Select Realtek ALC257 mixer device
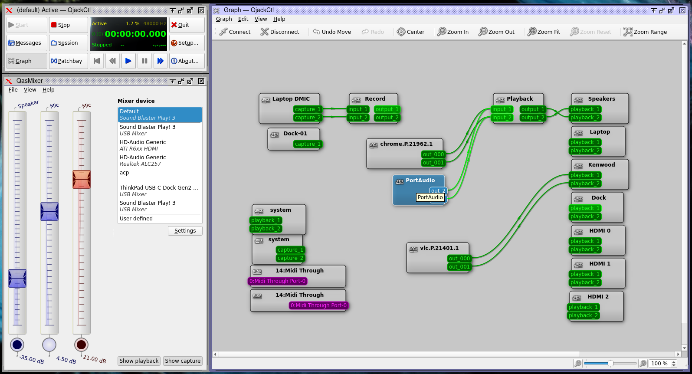The image size is (692, 374). pyautogui.click(x=160, y=161)
